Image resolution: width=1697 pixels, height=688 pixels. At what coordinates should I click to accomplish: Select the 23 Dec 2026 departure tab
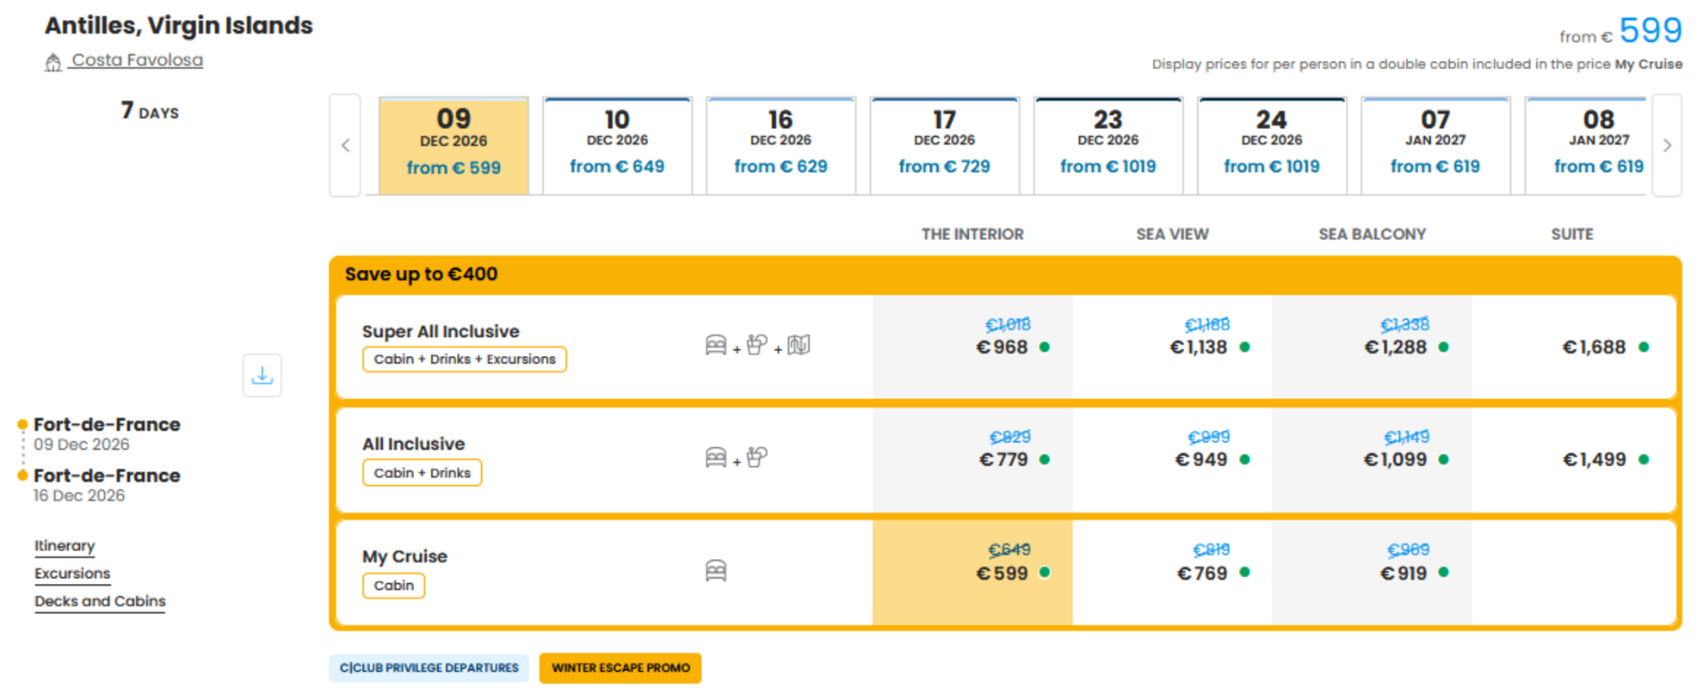(x=1108, y=145)
